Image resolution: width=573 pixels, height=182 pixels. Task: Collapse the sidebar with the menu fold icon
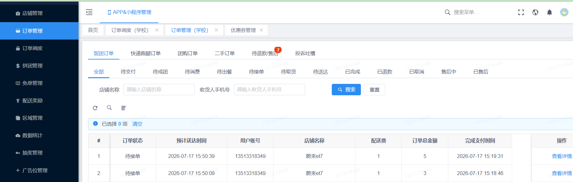[x=89, y=12]
